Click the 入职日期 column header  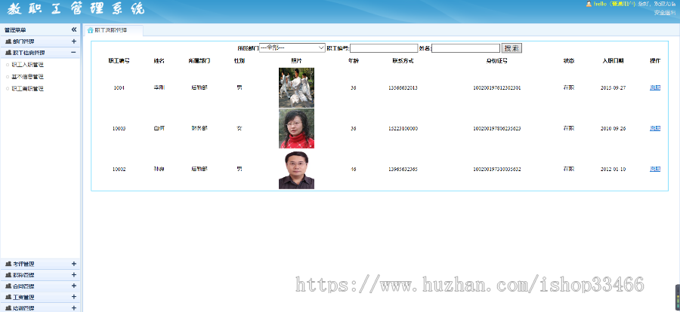[x=613, y=61]
